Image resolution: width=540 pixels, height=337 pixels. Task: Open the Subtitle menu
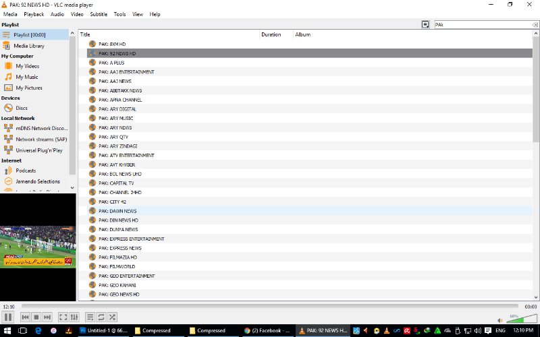(99, 14)
